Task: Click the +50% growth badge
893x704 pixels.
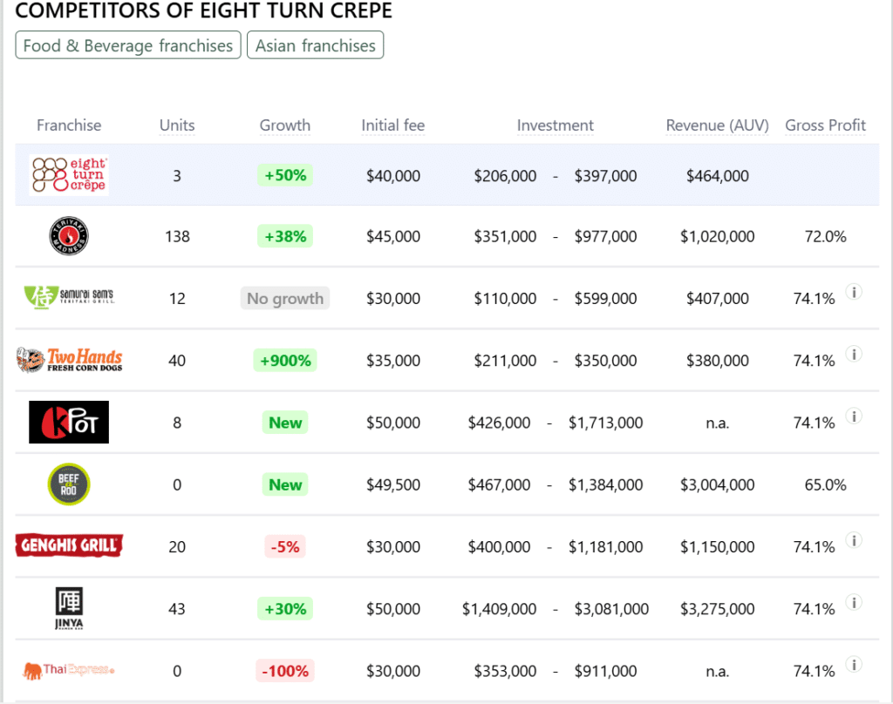Action: tap(285, 175)
